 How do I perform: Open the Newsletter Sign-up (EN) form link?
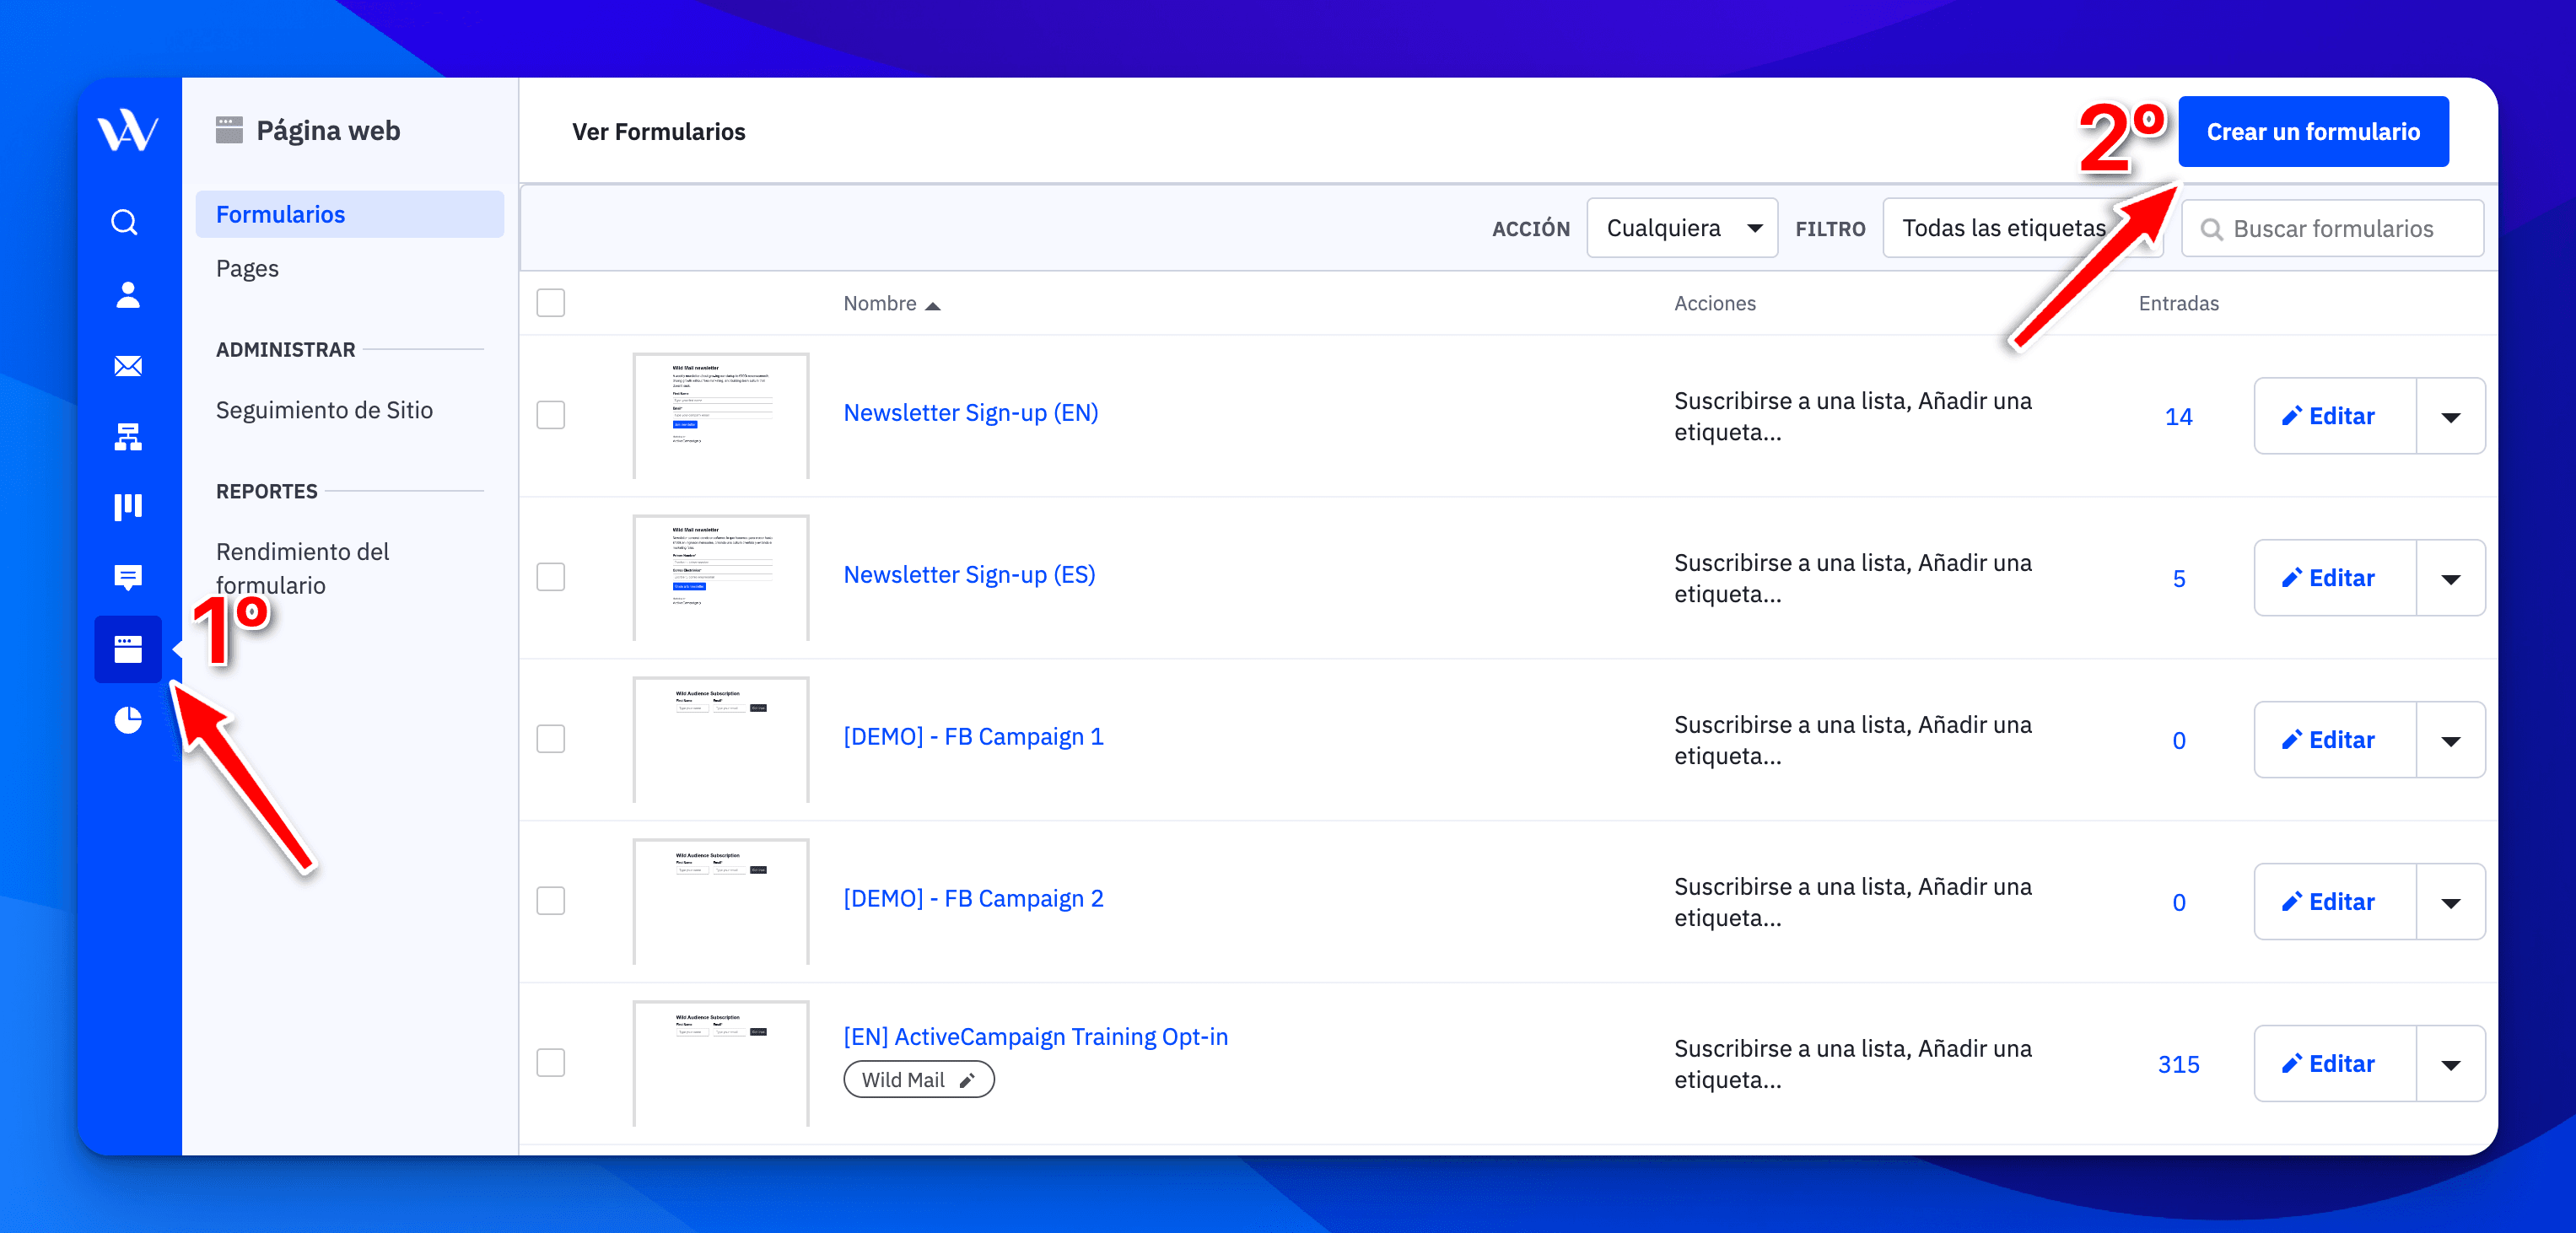point(970,412)
